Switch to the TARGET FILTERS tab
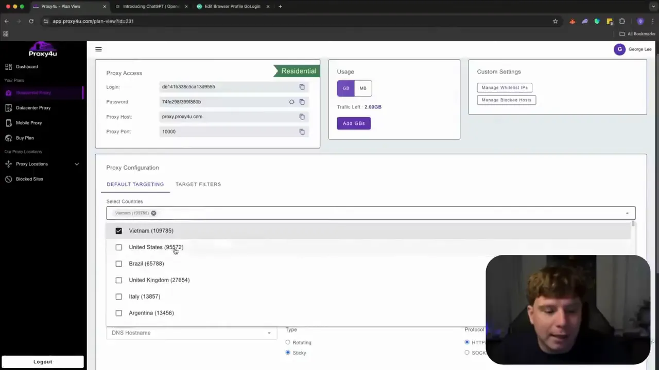 pos(198,184)
